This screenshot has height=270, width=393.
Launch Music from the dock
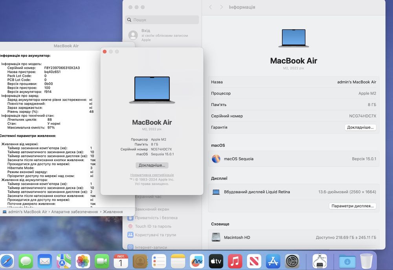click(235, 261)
